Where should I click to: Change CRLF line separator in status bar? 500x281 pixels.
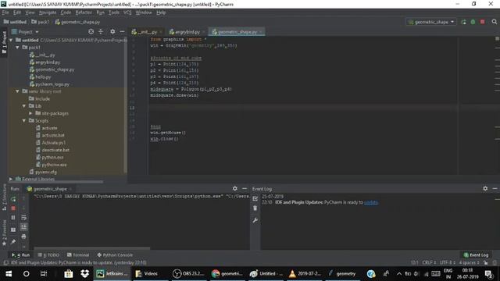point(429,263)
